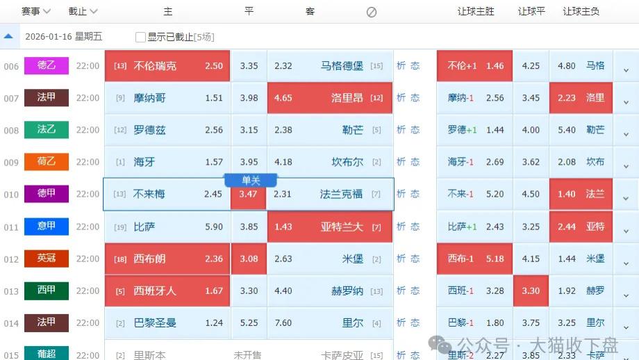Open 析 analysis for 不伦瑞克 match

(401, 65)
